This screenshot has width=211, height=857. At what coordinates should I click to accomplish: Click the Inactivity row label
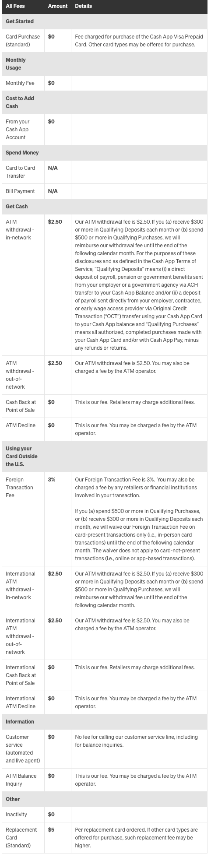tap(16, 815)
